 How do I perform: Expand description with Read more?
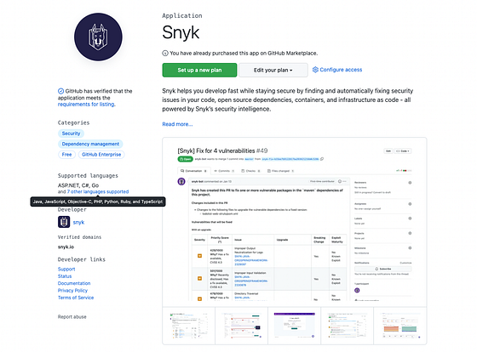pyautogui.click(x=177, y=124)
